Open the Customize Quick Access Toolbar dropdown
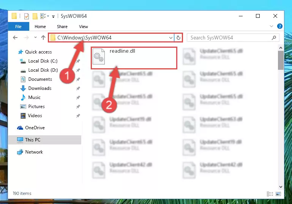This screenshot has width=292, height=204. (x=53, y=17)
